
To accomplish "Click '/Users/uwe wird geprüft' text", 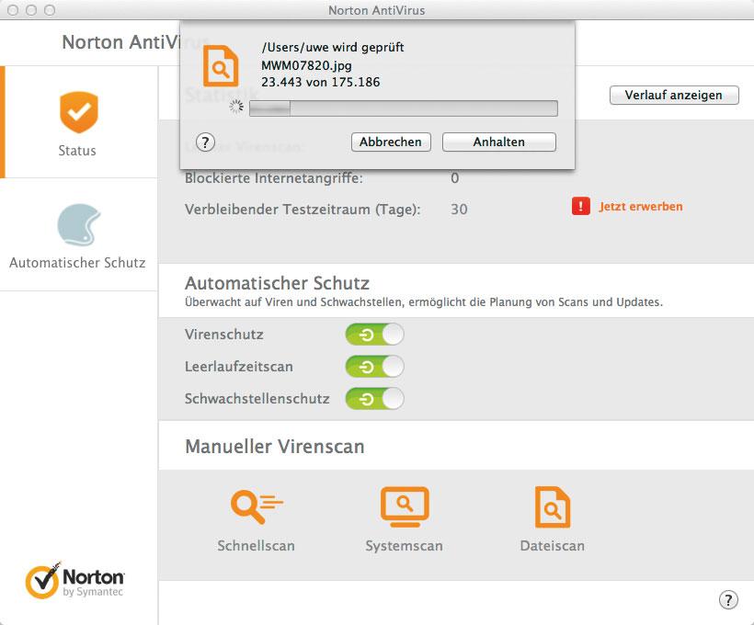I will point(333,47).
